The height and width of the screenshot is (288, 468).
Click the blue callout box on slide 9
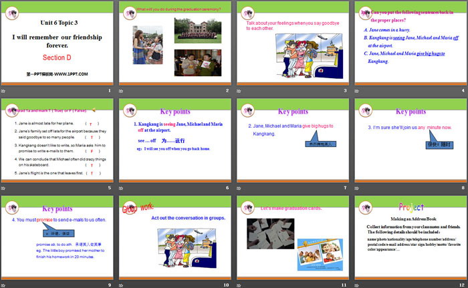[x=59, y=233]
